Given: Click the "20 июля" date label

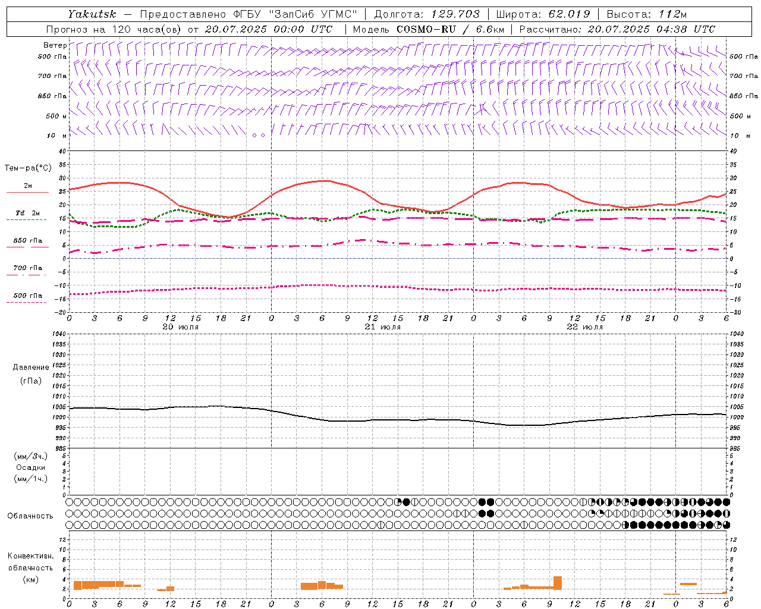Looking at the screenshot, I should pos(181,327).
